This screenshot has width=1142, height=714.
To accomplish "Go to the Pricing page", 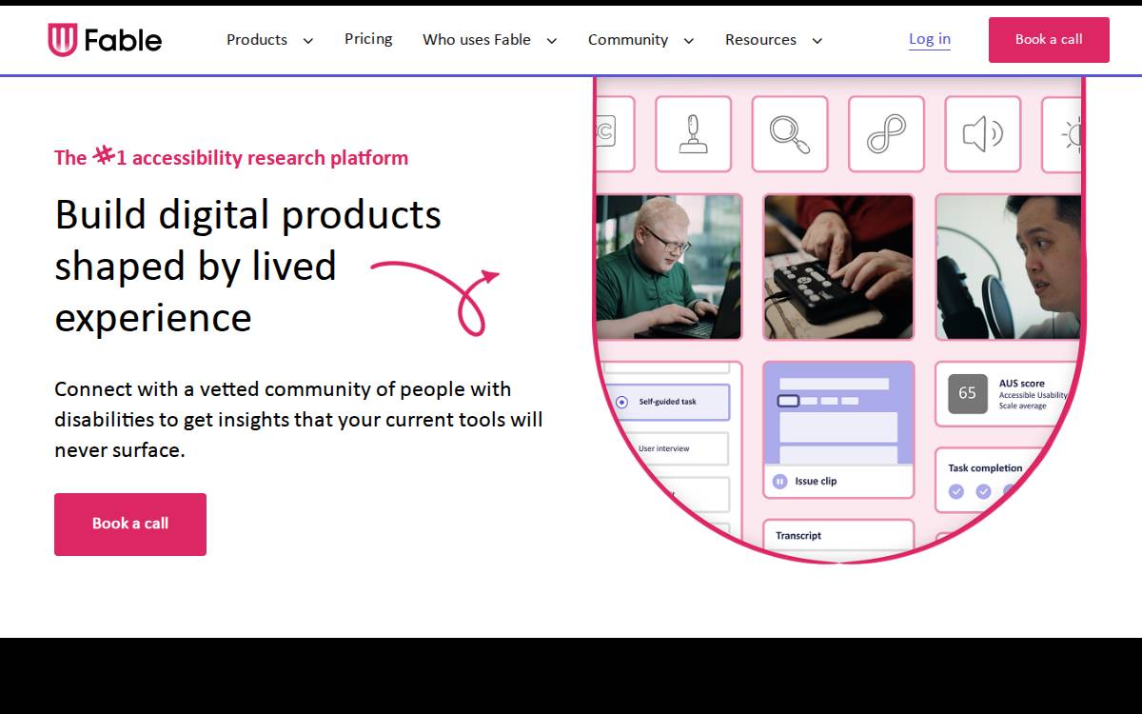I will (368, 39).
